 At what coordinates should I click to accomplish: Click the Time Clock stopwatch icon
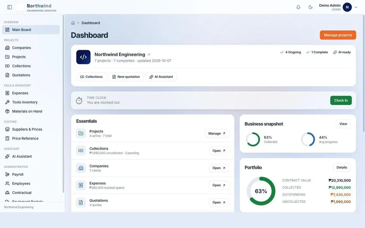[79, 101]
